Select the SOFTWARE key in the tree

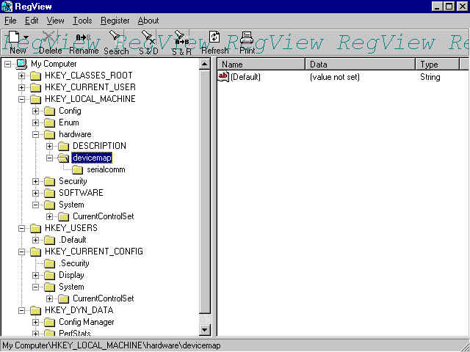tap(81, 193)
